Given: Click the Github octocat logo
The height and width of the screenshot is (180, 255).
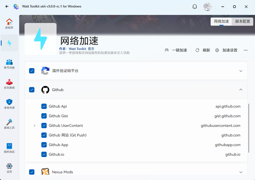Looking at the screenshot, I should coord(45,90).
